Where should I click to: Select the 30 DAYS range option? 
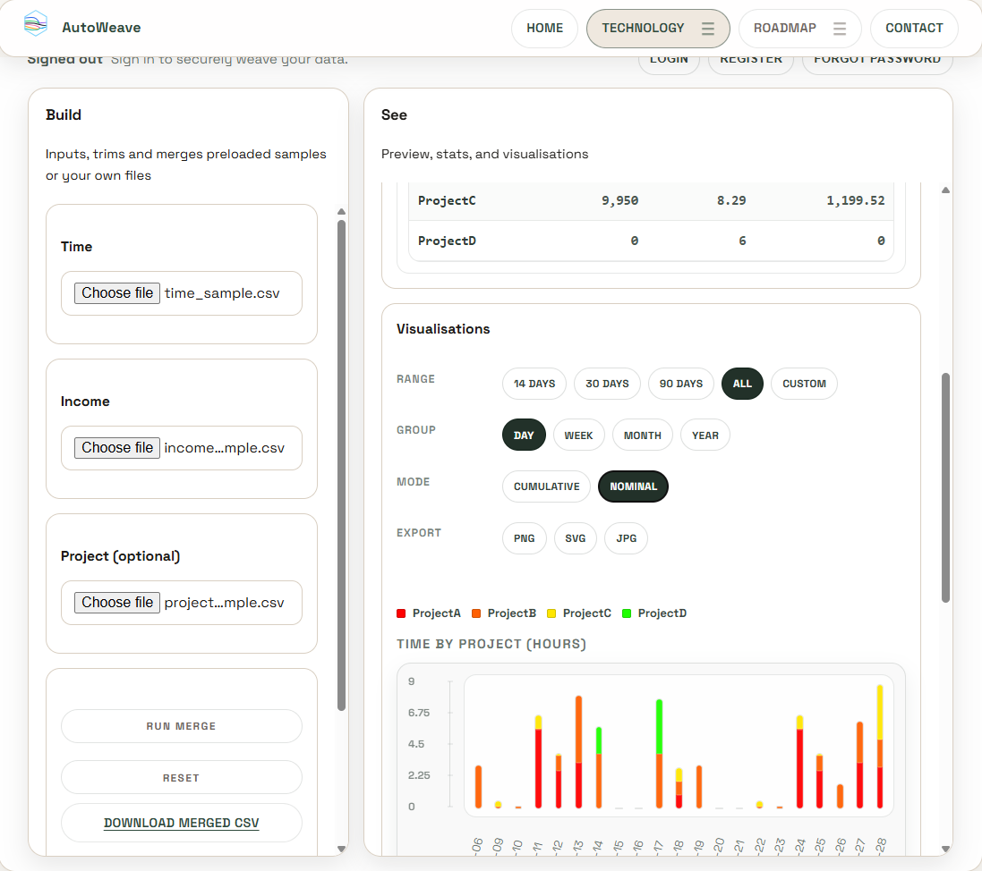pyautogui.click(x=607, y=383)
